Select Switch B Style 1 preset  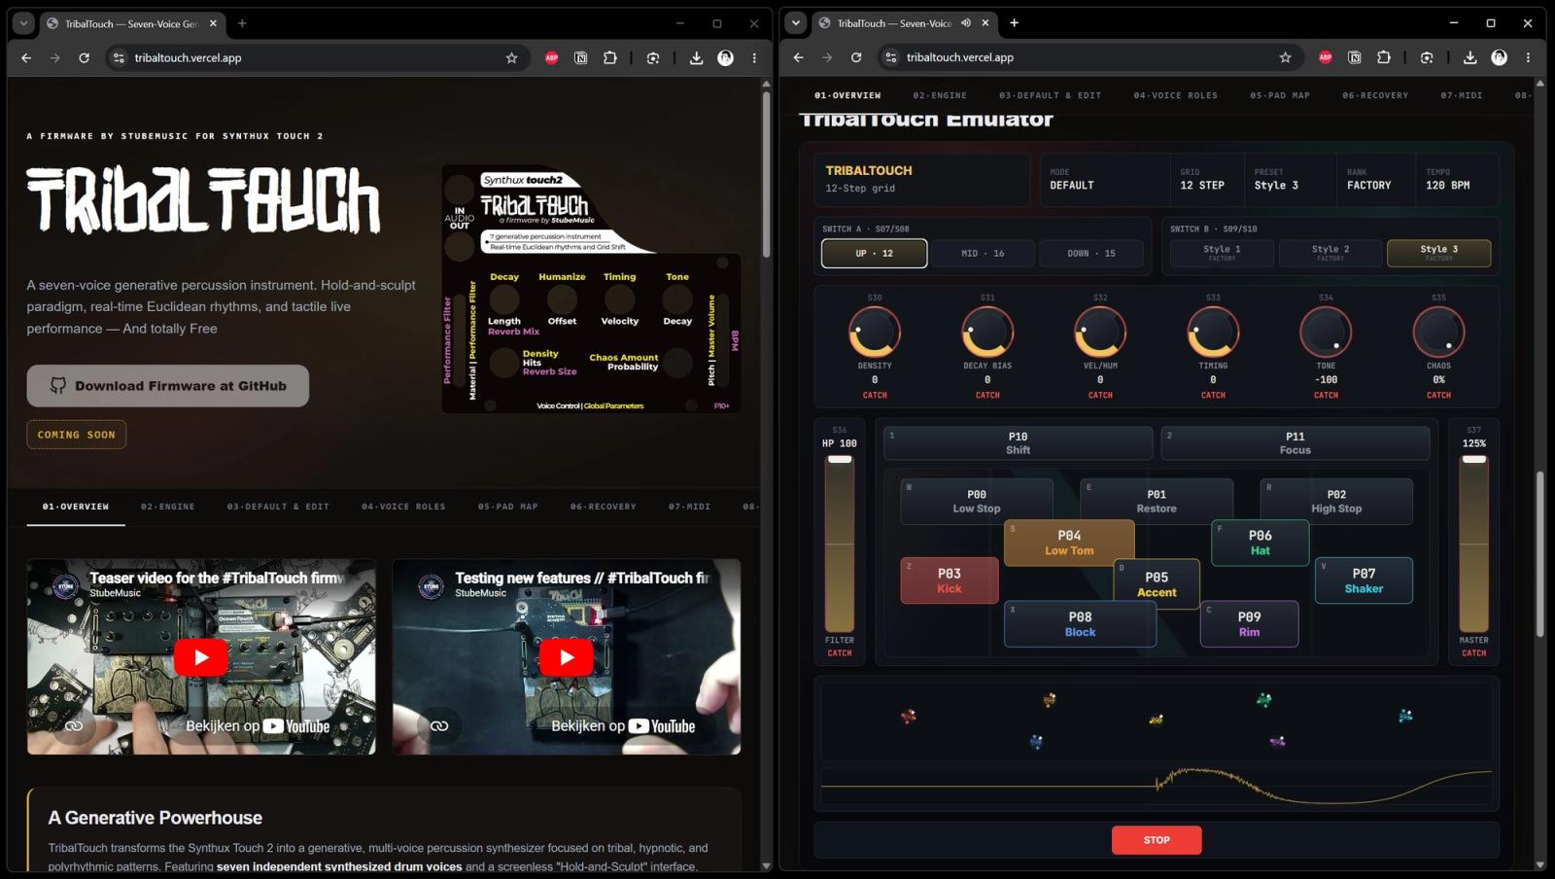click(x=1222, y=253)
